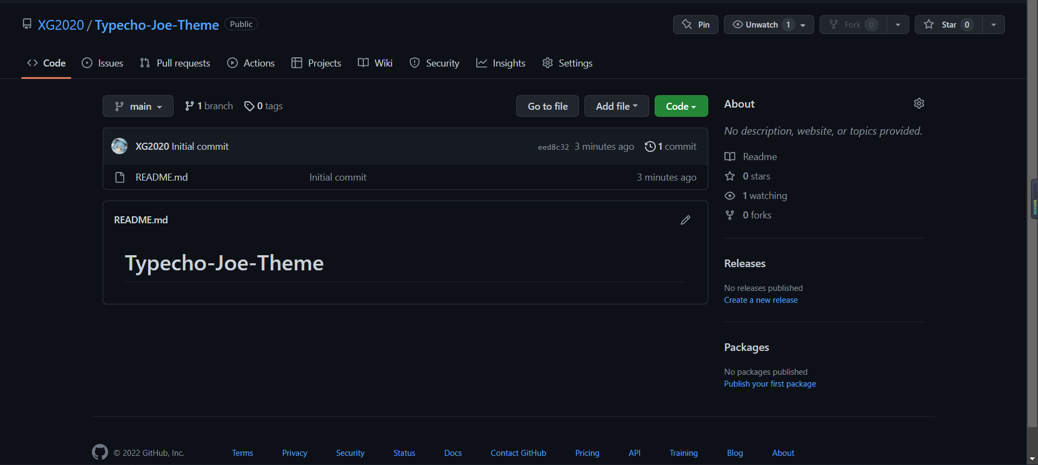Open the Star lists dropdown arrow
Screen dimensions: 1038x465
coord(994,25)
